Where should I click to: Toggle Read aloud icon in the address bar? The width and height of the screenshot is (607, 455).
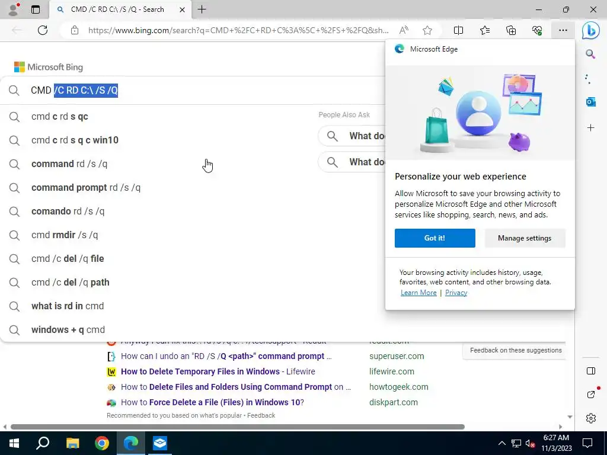[404, 30]
